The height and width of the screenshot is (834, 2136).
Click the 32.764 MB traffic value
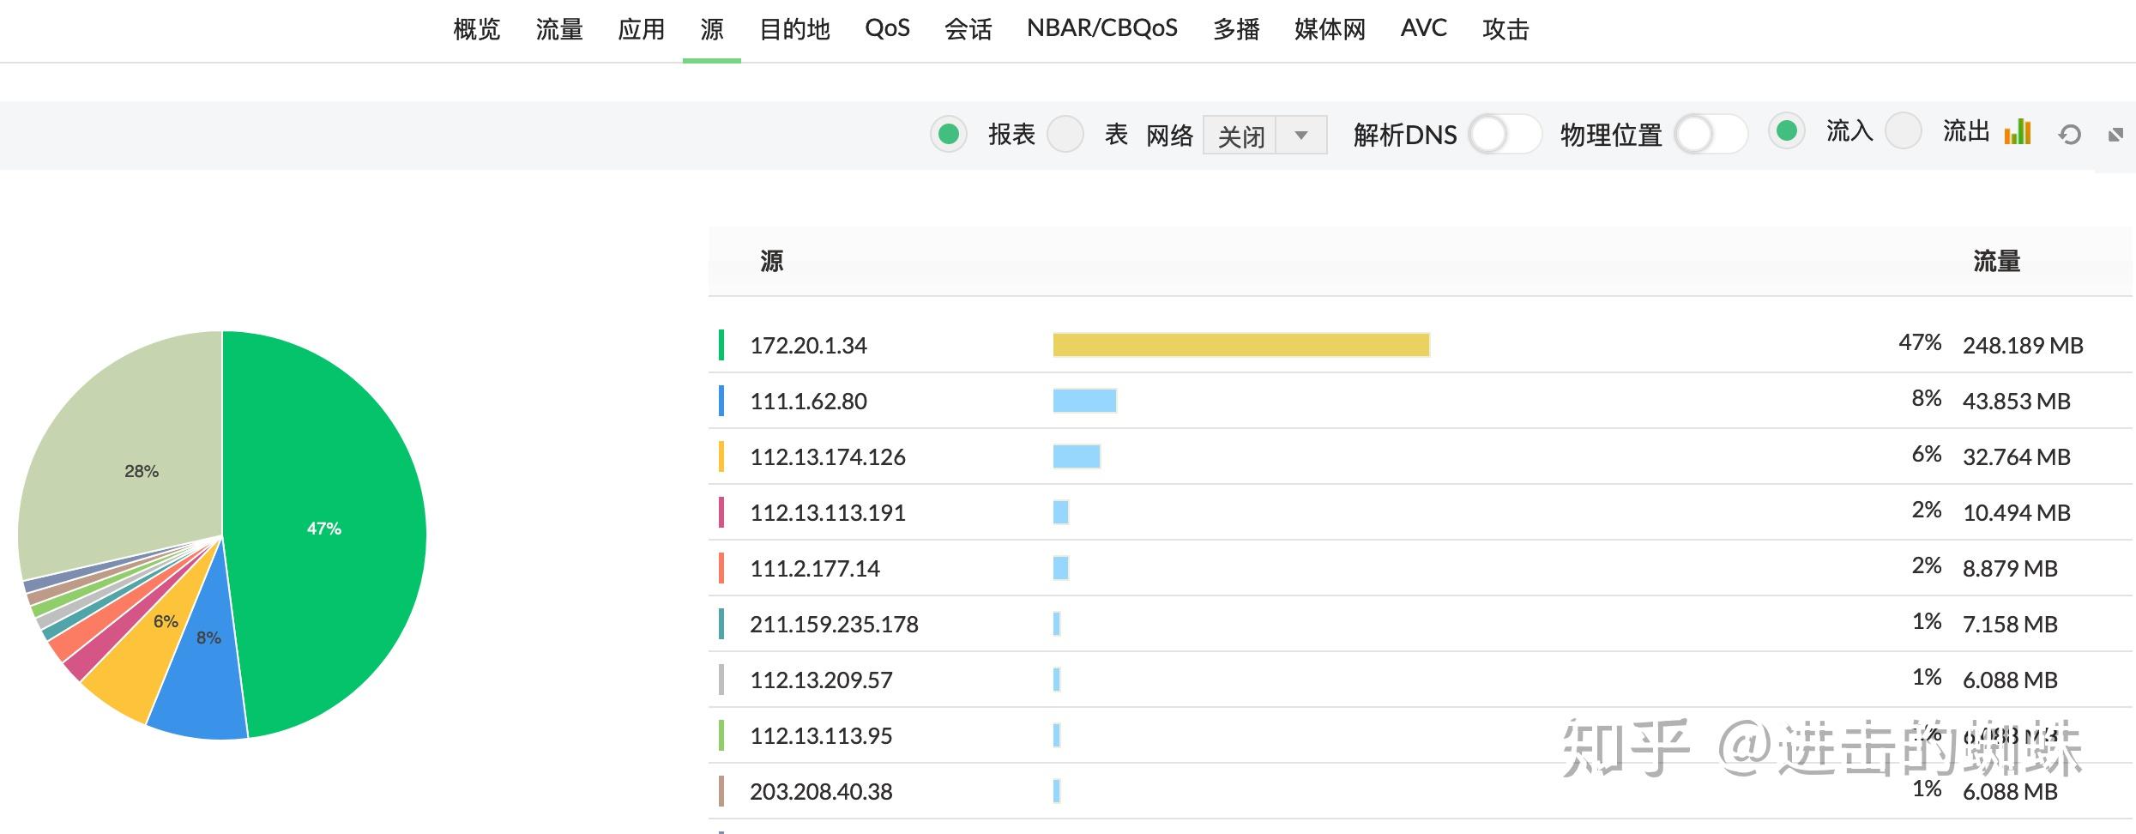2016,456
